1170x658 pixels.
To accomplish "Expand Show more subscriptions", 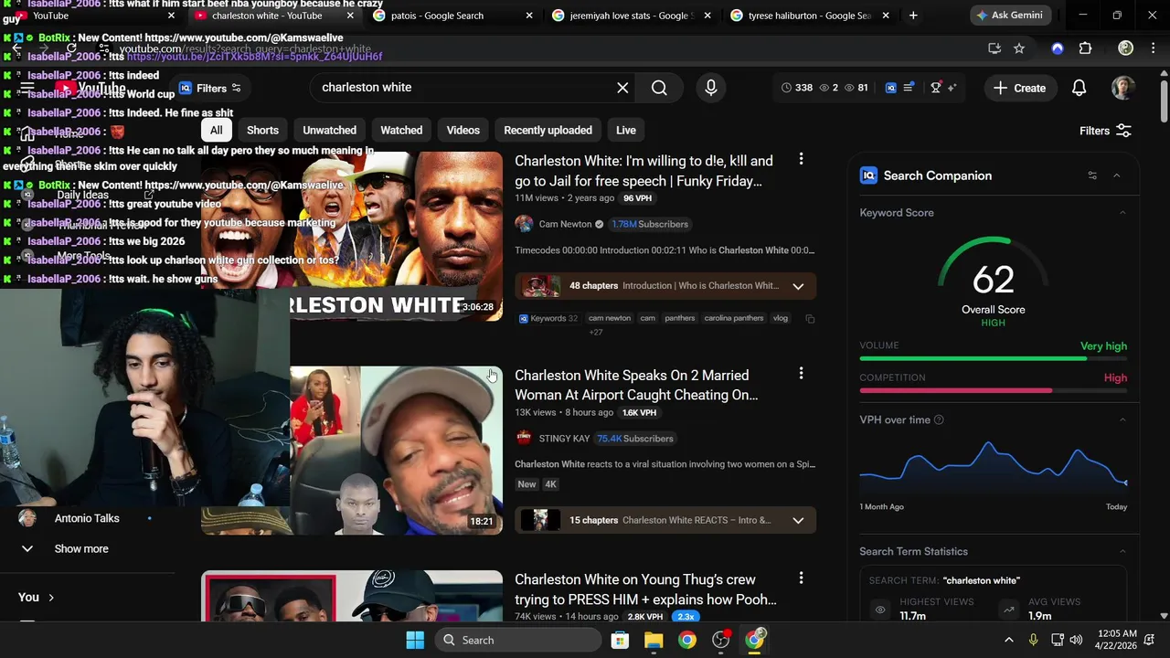I will tap(81, 548).
